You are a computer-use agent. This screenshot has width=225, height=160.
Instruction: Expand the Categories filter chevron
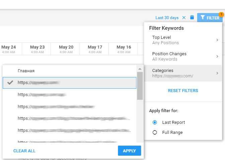217,73
